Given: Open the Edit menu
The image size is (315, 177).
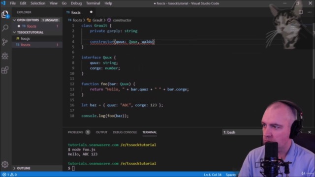Looking at the screenshot, I should [x=23, y=3].
